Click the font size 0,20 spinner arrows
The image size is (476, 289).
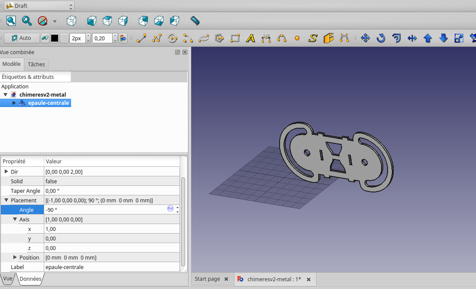coord(115,38)
